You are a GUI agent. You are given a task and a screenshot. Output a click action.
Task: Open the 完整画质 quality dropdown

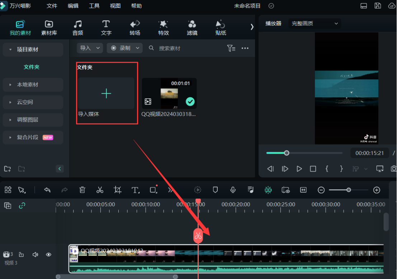(x=315, y=24)
